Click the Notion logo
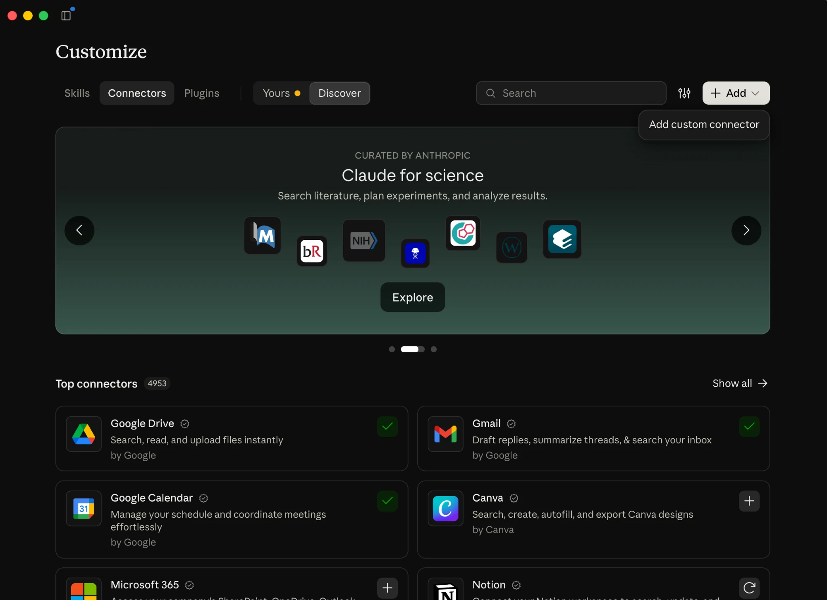Screen dimensions: 827x600 [446, 589]
